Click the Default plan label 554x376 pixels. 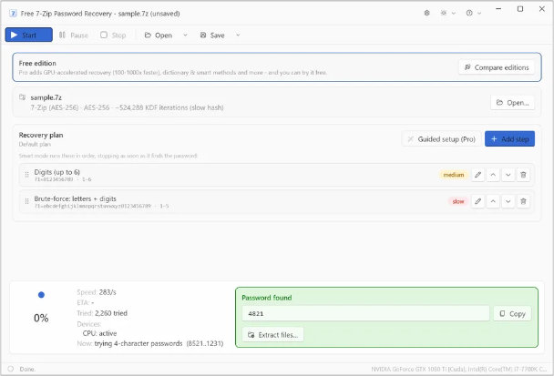pyautogui.click(x=35, y=145)
